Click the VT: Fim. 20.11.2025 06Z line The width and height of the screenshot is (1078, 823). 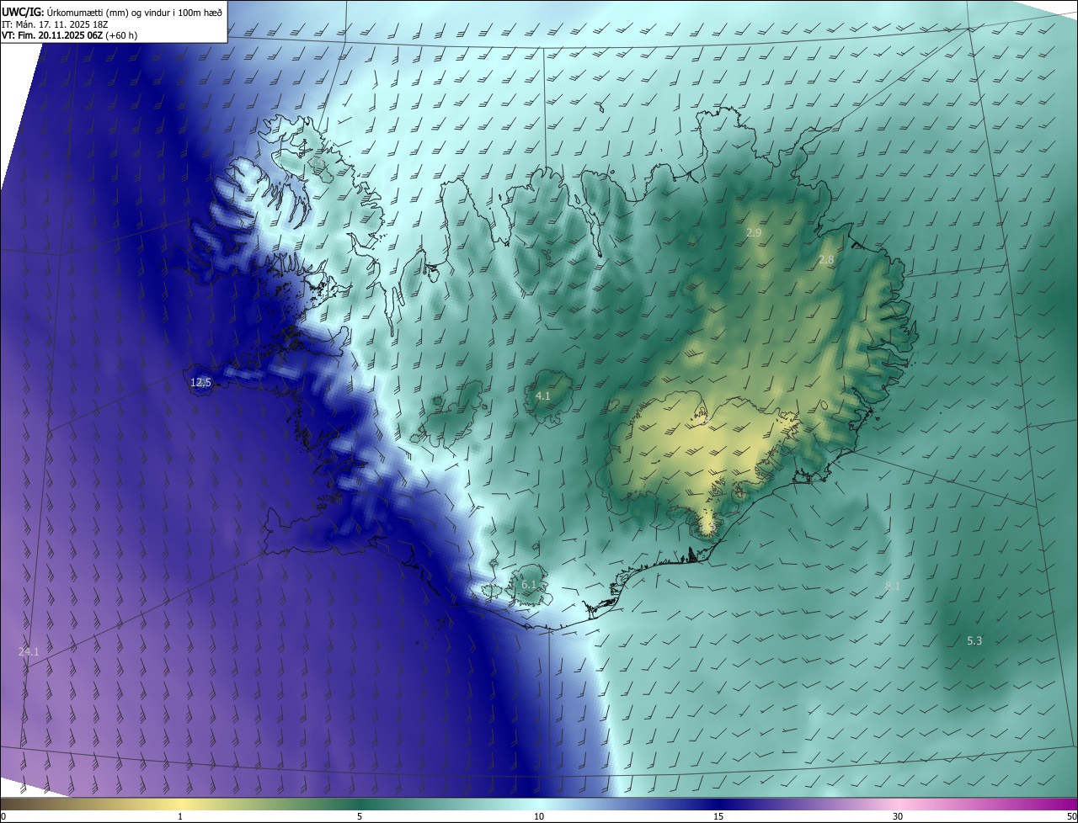tap(67, 36)
